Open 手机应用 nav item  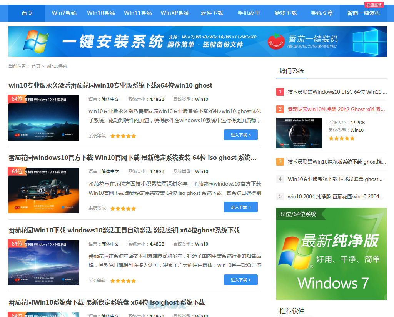tap(249, 13)
